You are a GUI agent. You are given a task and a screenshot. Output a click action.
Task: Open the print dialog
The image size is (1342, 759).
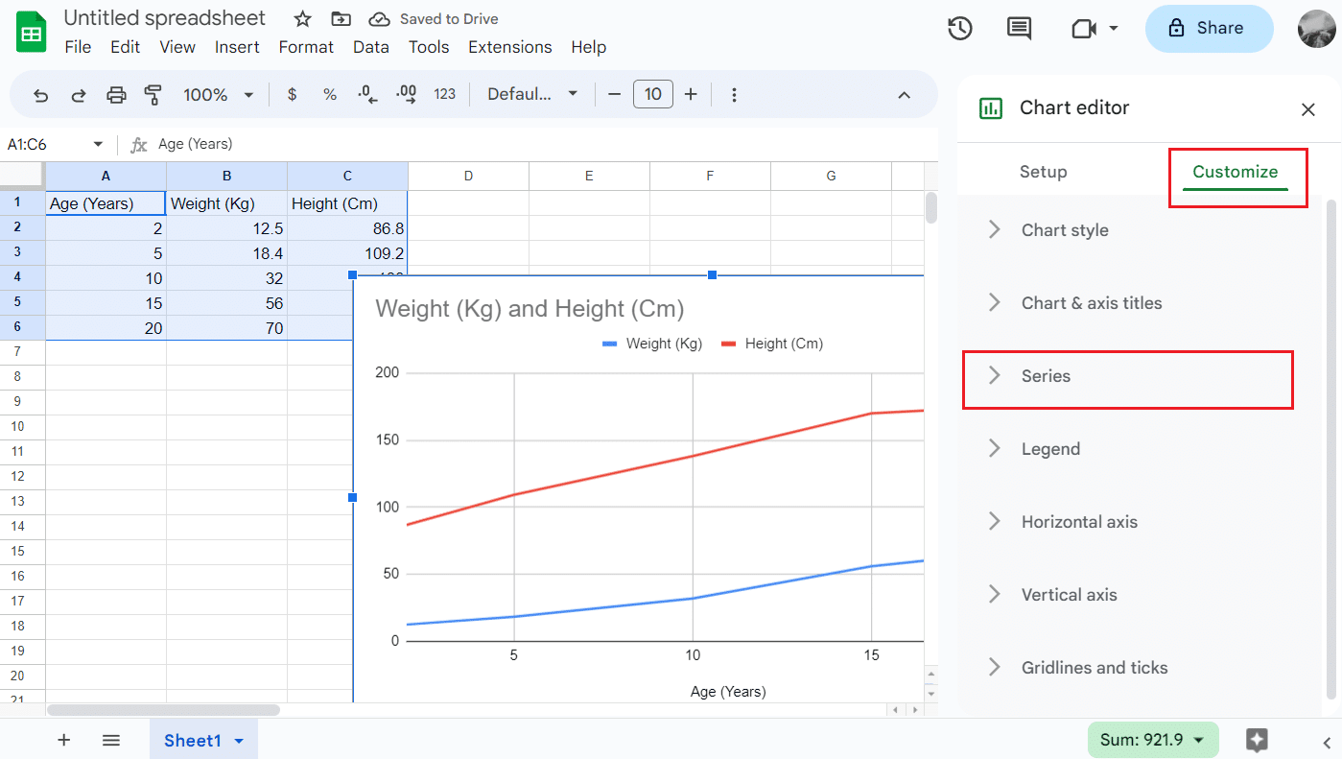(x=115, y=94)
